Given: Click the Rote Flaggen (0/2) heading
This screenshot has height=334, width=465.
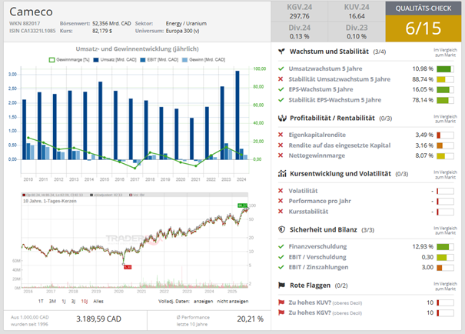Looking at the screenshot, I should [318, 286].
